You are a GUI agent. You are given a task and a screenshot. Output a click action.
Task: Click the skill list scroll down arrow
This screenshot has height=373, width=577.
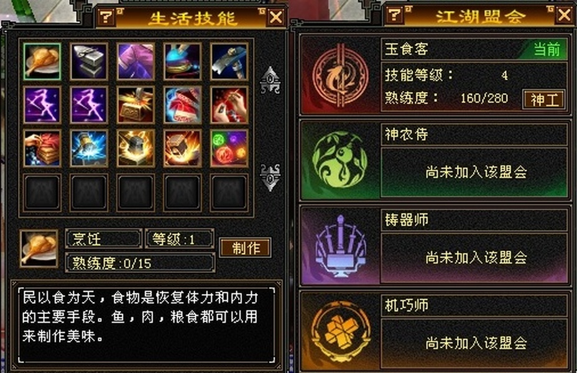270,177
